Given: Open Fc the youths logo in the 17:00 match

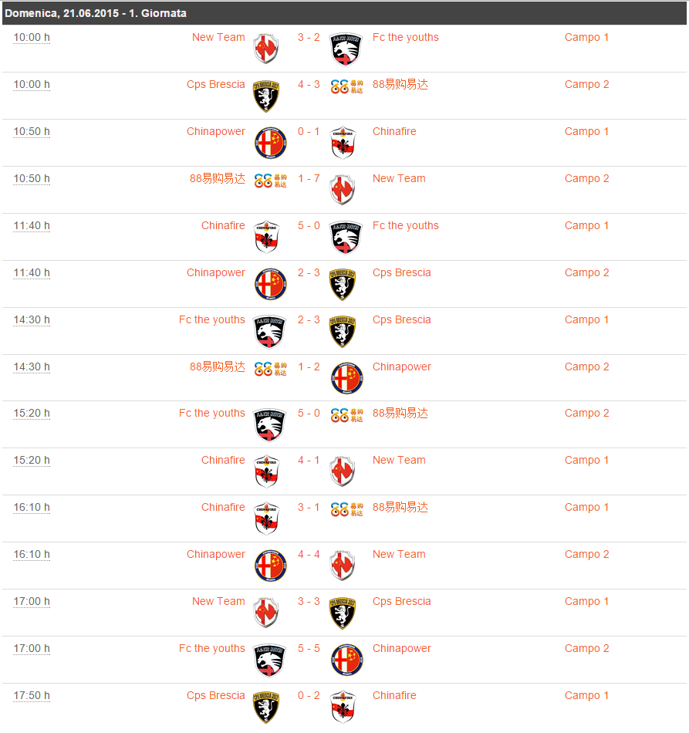Looking at the screenshot, I should coord(270,660).
